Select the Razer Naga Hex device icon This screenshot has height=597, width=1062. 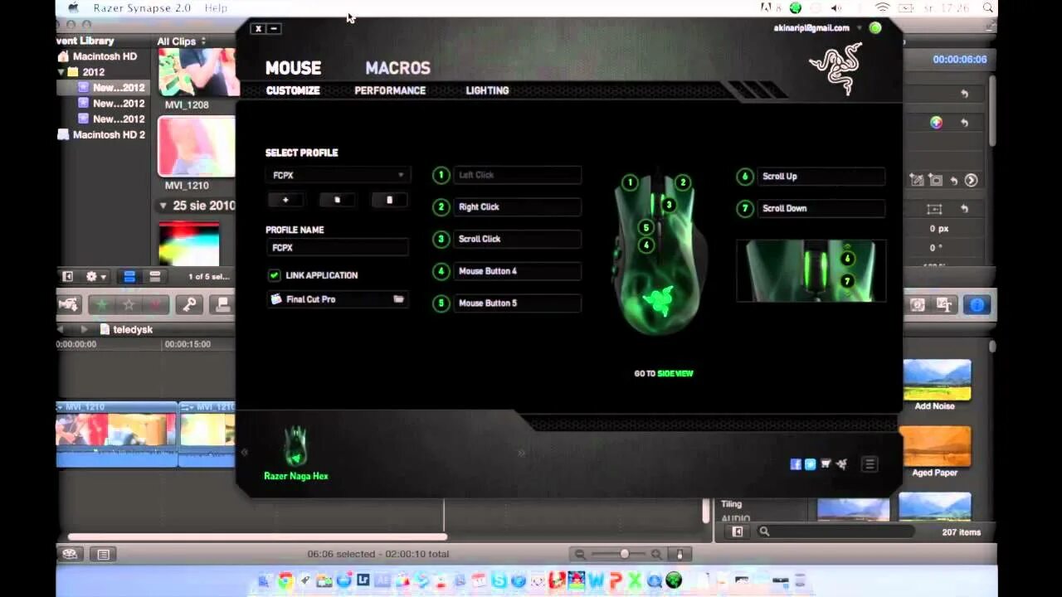pyautogui.click(x=296, y=446)
